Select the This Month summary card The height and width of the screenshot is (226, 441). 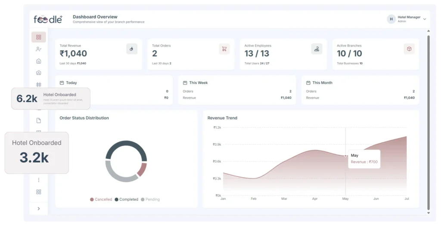360,90
